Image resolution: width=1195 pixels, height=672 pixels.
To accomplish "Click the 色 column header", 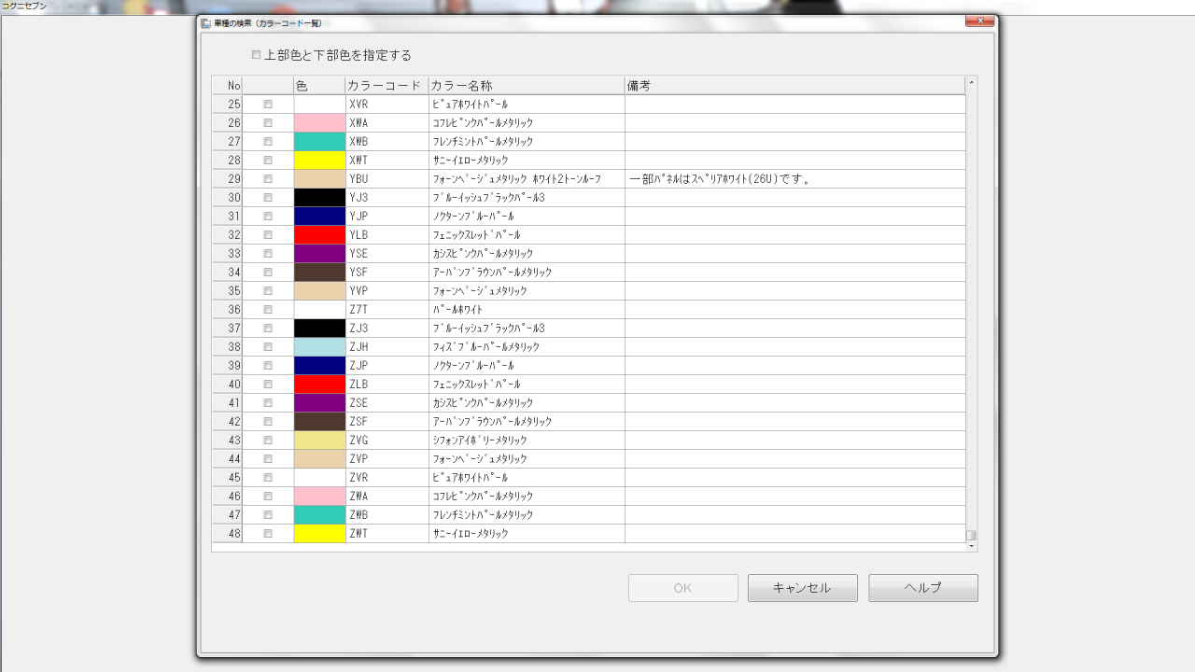I will (x=319, y=85).
